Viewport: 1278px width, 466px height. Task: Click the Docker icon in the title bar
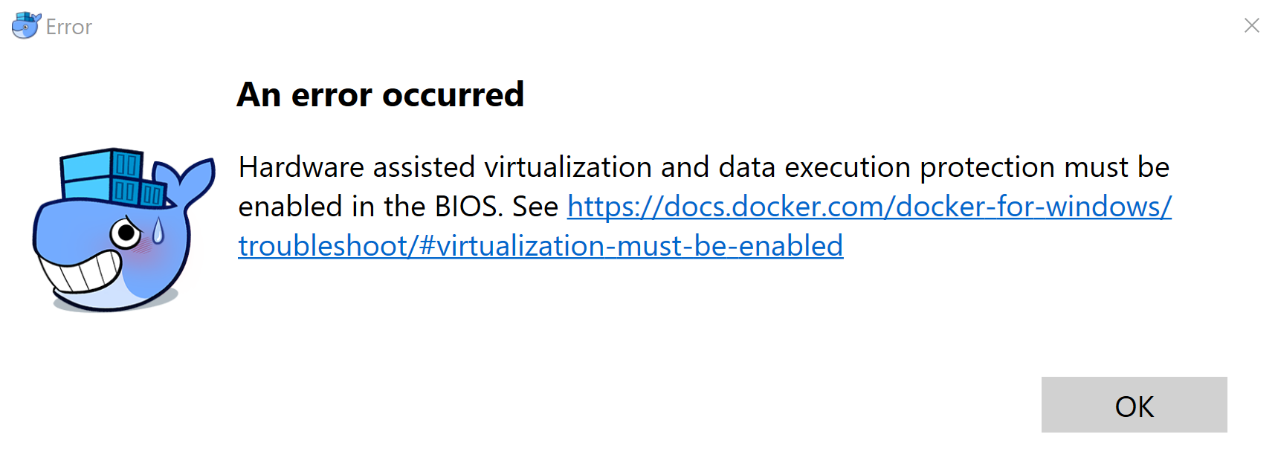(x=25, y=26)
